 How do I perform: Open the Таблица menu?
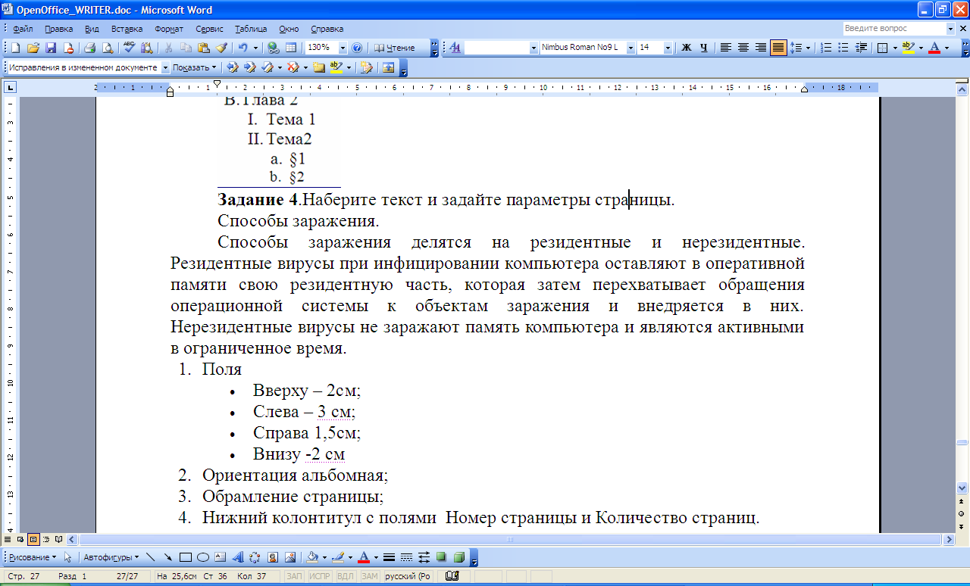tap(251, 29)
